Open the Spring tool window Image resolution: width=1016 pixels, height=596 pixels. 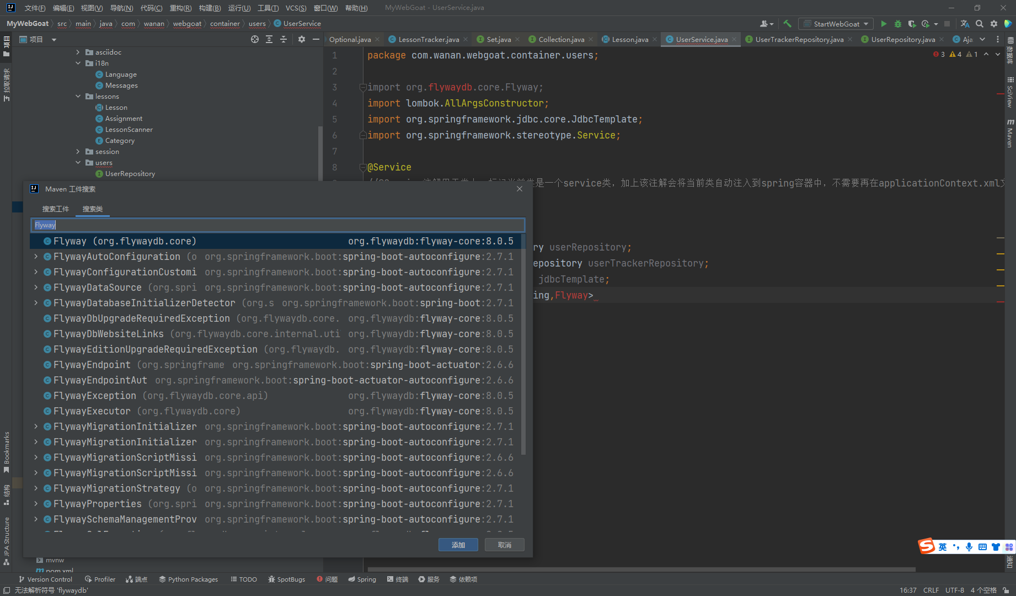point(362,579)
